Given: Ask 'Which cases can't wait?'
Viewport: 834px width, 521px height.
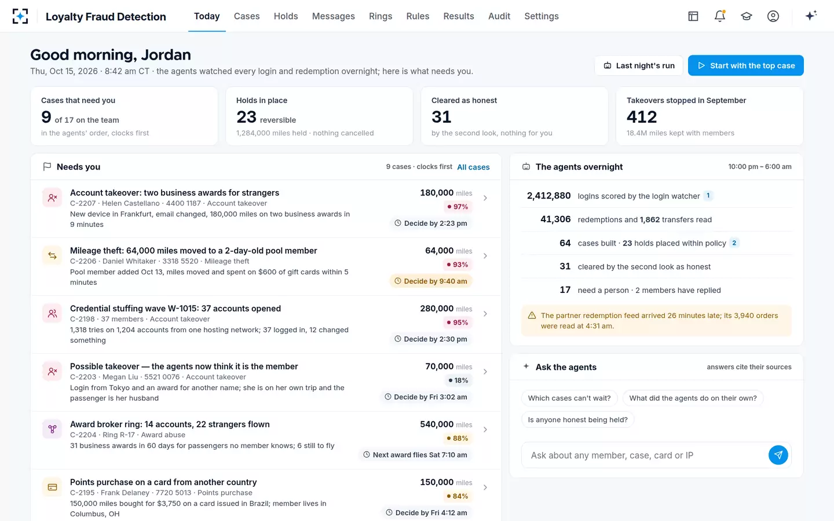Looking at the screenshot, I should click(569, 398).
